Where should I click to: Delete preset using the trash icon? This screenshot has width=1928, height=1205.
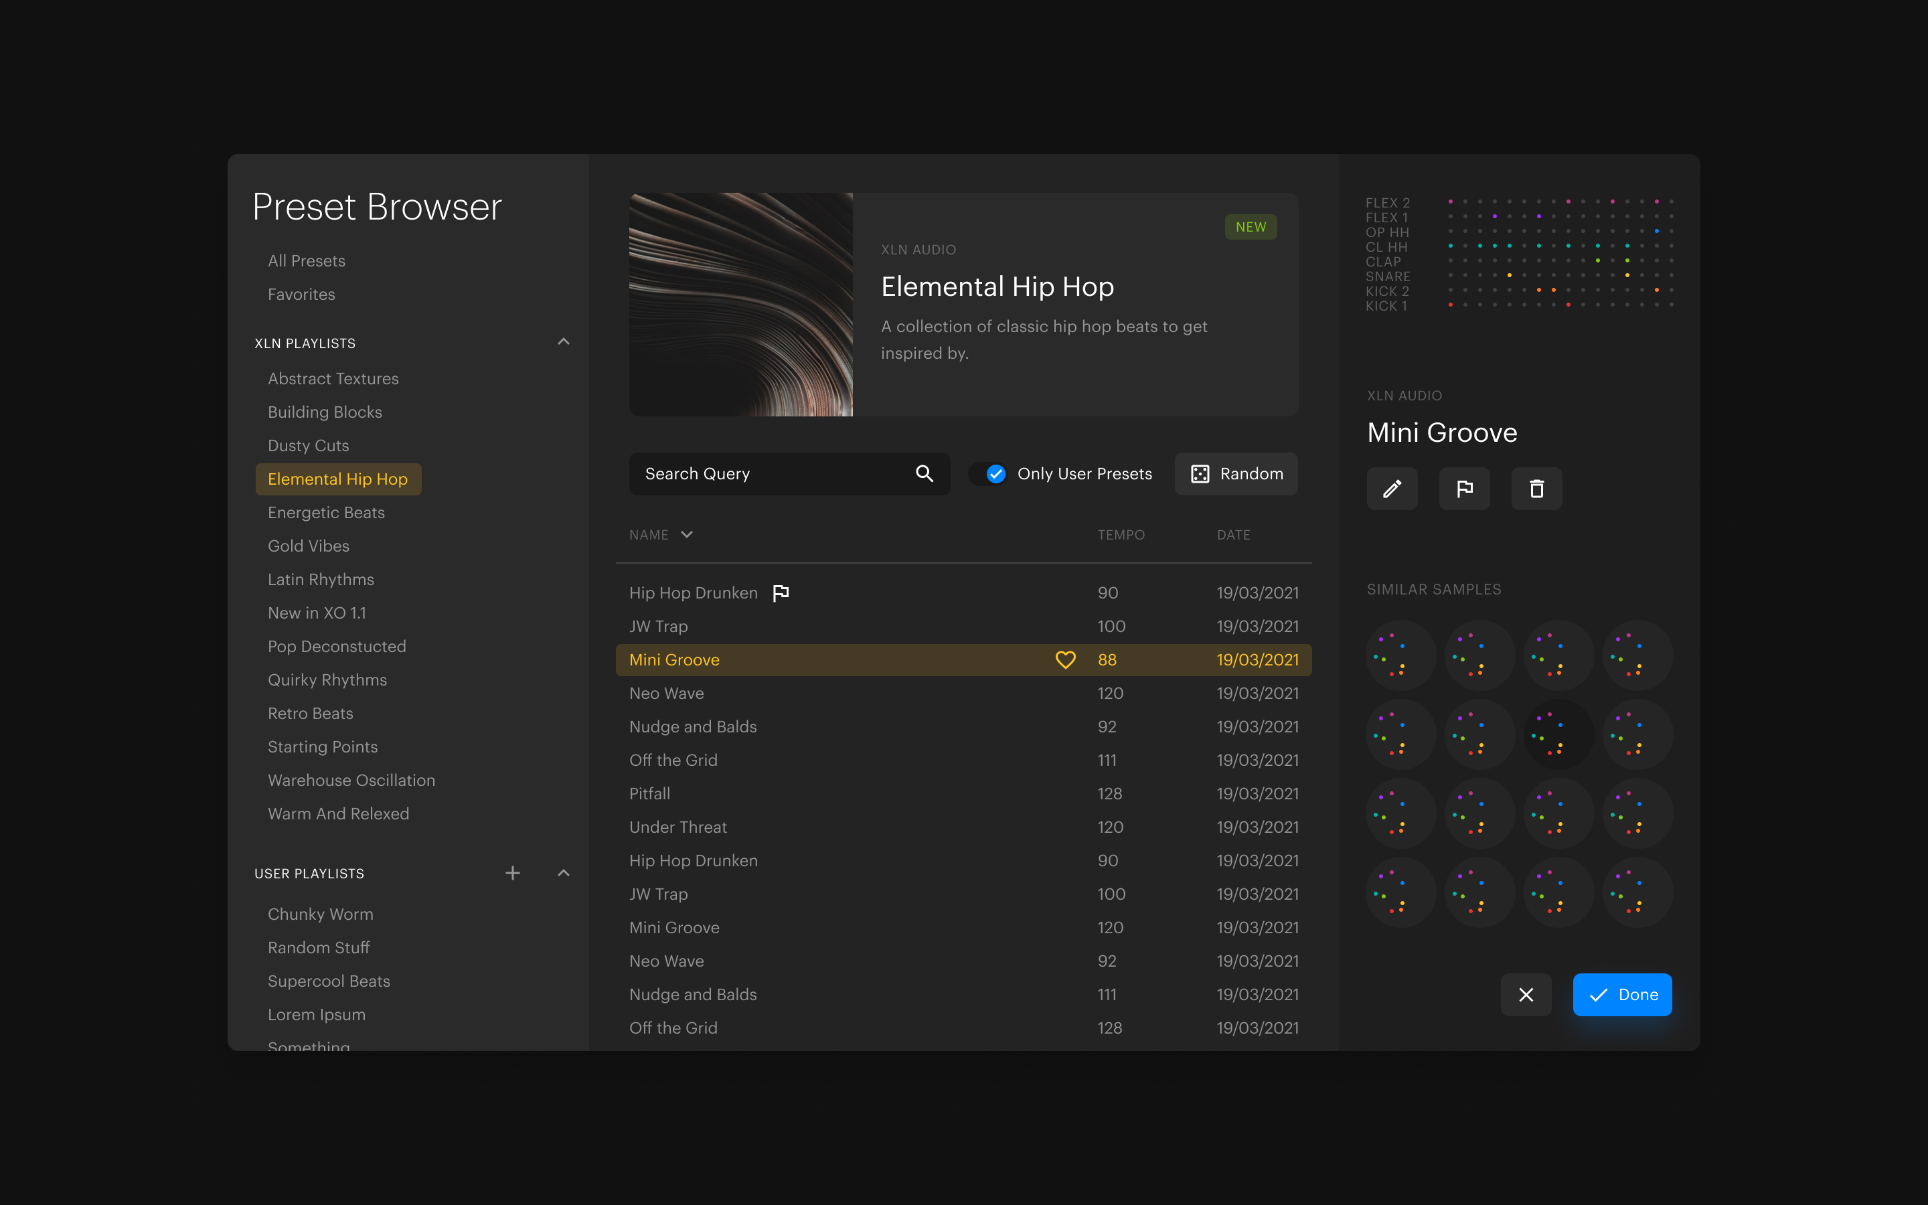tap(1536, 489)
